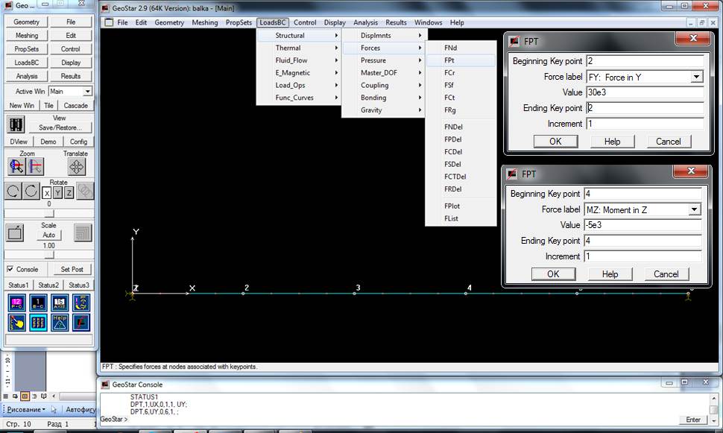The height and width of the screenshot is (433, 723).
Task: Choose FPDel menu entry
Action: (461, 139)
